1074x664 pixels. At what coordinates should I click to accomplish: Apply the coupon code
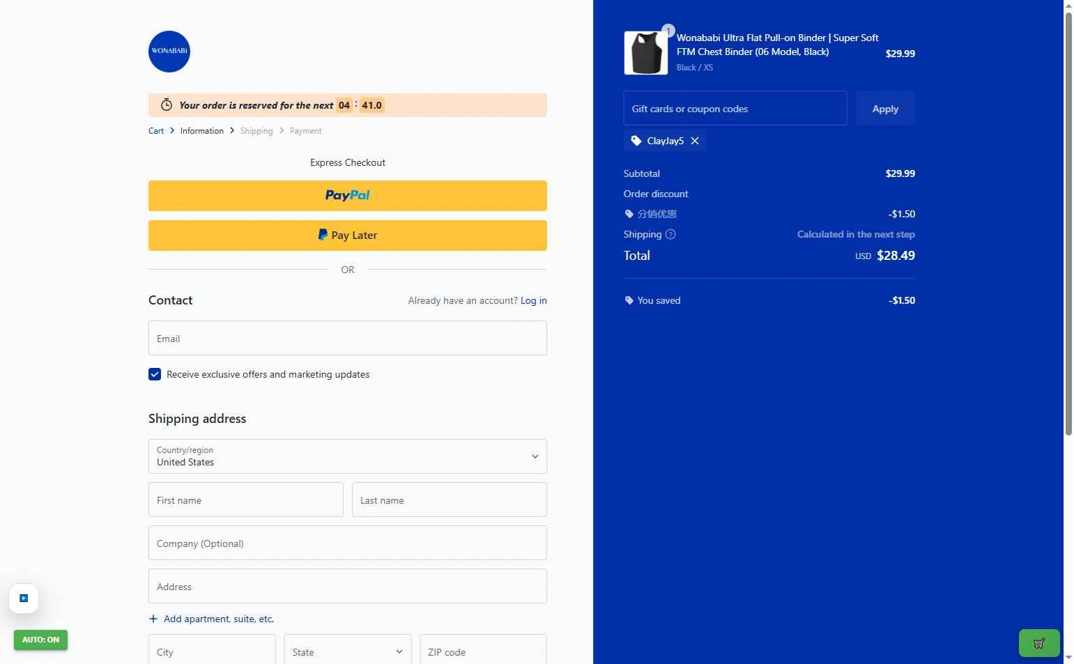(885, 109)
